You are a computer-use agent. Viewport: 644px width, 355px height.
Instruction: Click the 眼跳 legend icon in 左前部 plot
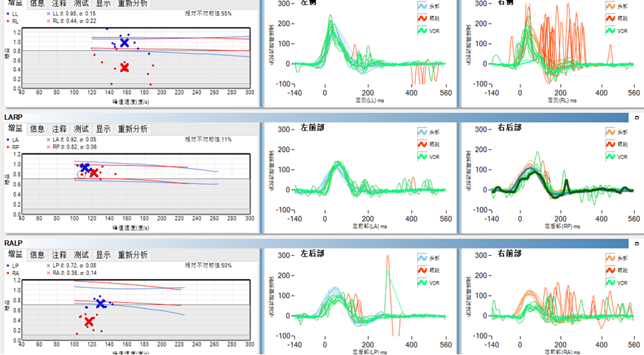tap(423, 144)
